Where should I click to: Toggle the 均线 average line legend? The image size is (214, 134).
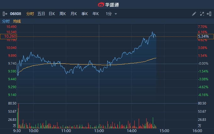click(17, 21)
